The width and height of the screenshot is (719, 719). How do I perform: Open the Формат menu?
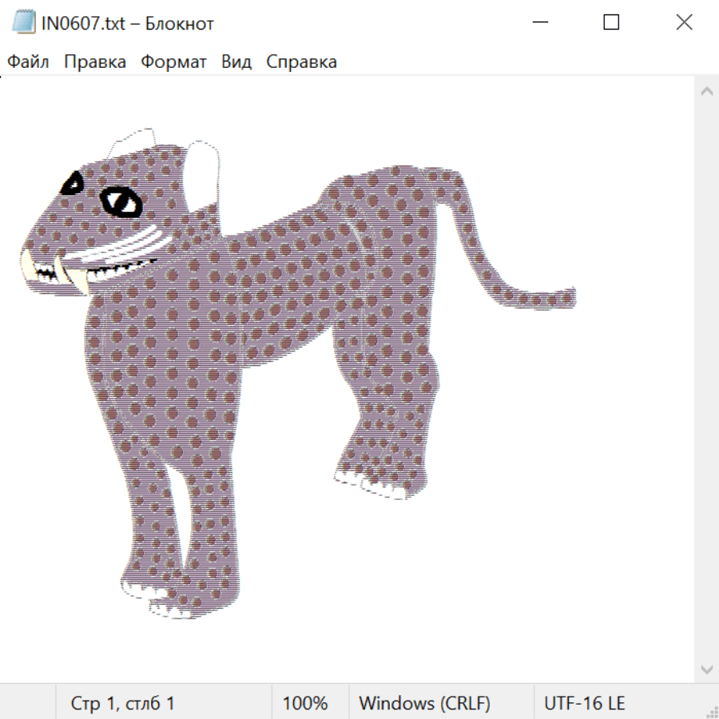click(173, 62)
